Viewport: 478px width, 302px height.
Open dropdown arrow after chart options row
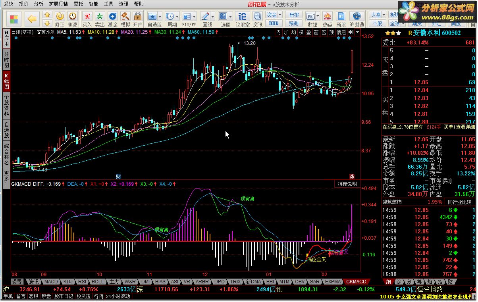358,32
